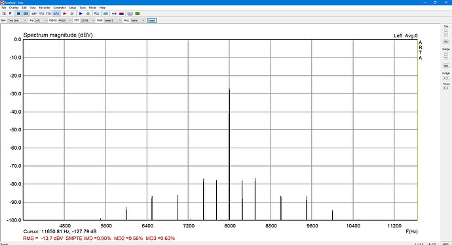
Task: Click the signal generator setup icon
Action: click(114, 14)
